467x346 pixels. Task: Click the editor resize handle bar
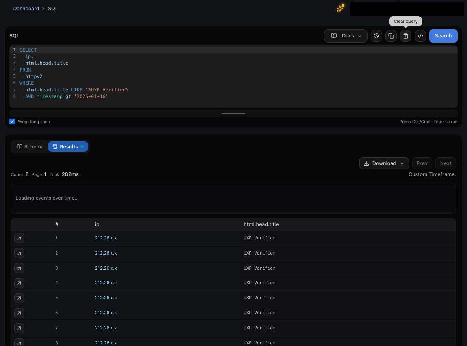click(233, 113)
